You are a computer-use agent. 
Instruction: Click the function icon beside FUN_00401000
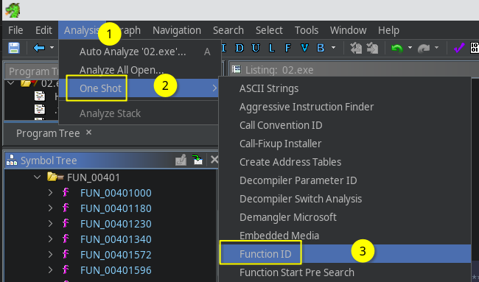pos(66,192)
